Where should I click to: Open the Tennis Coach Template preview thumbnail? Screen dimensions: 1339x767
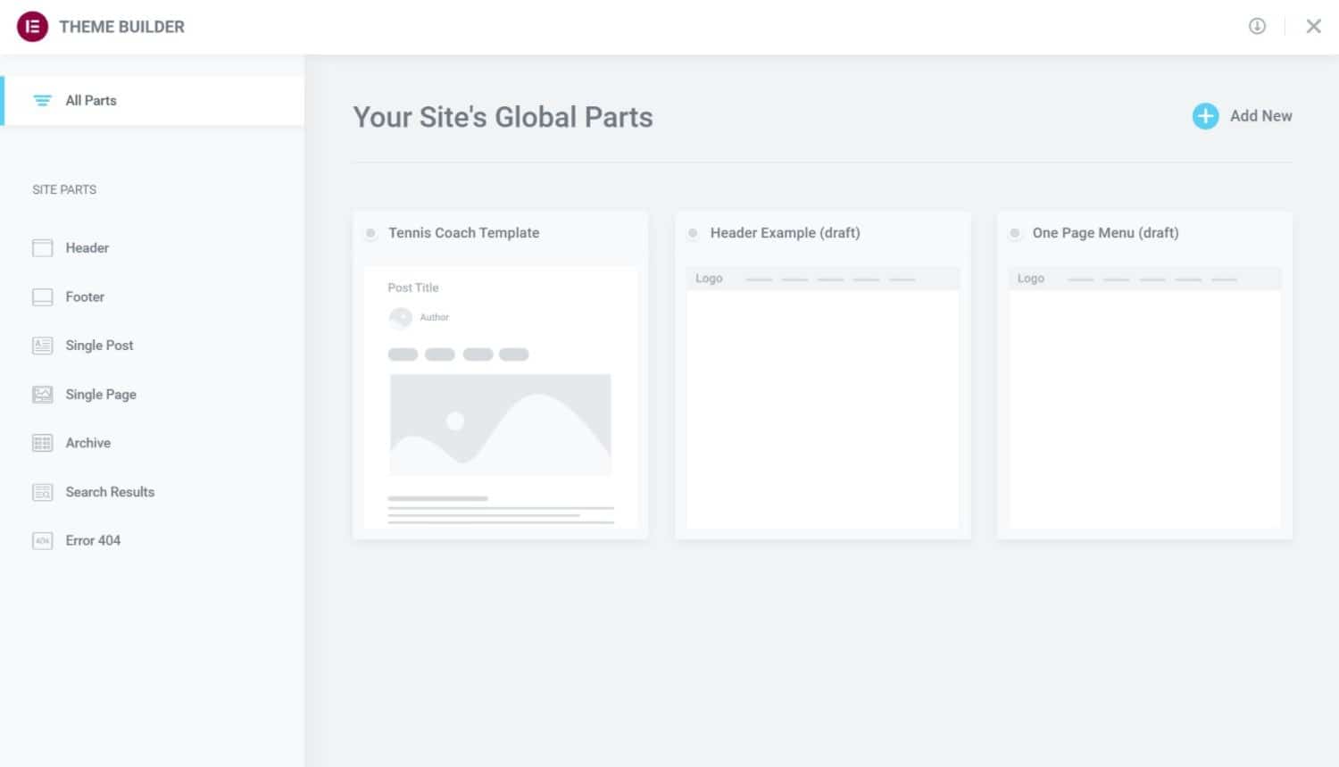click(x=501, y=397)
